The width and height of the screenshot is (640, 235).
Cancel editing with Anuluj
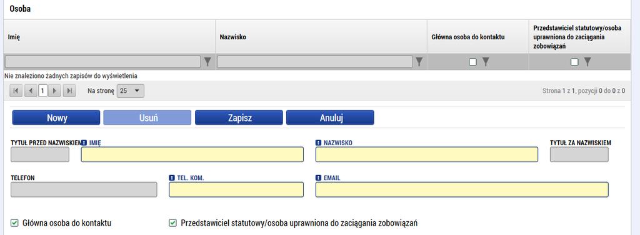tap(330, 118)
